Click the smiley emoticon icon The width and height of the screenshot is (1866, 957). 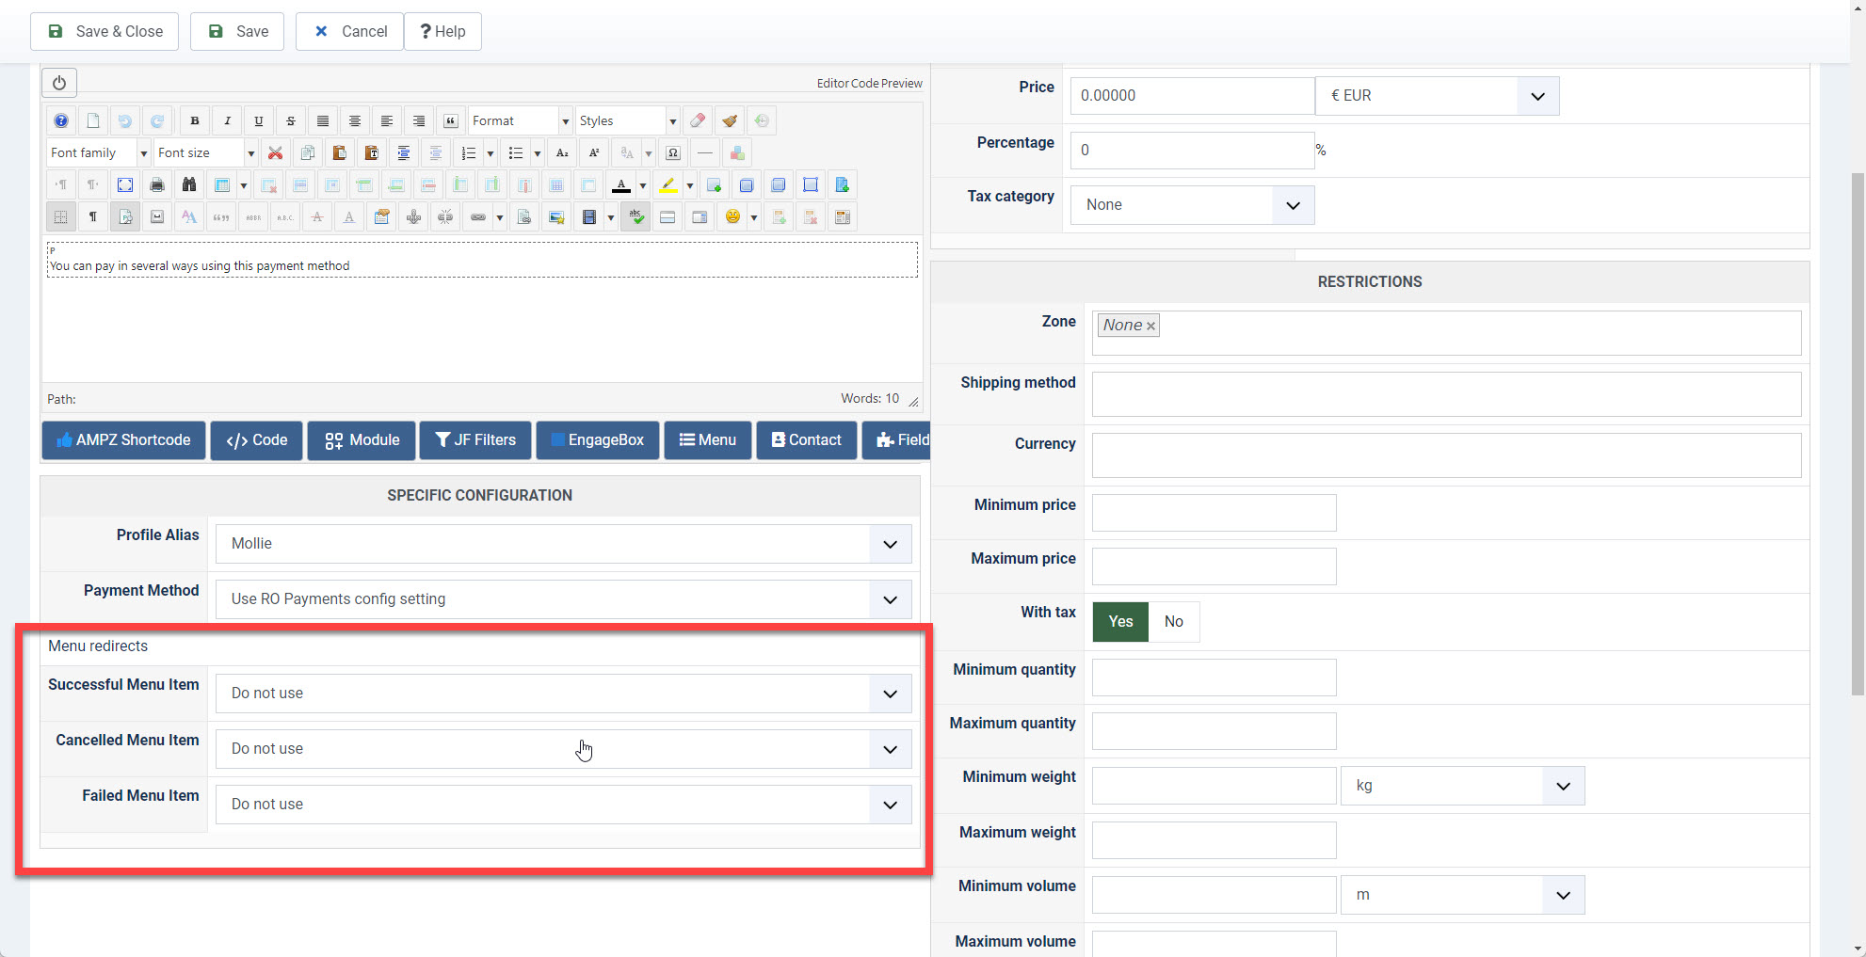732,216
